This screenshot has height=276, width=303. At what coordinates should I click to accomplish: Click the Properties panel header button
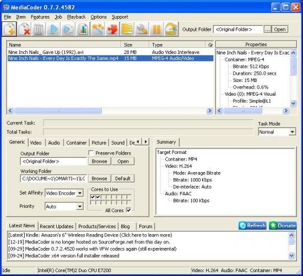(256, 45)
